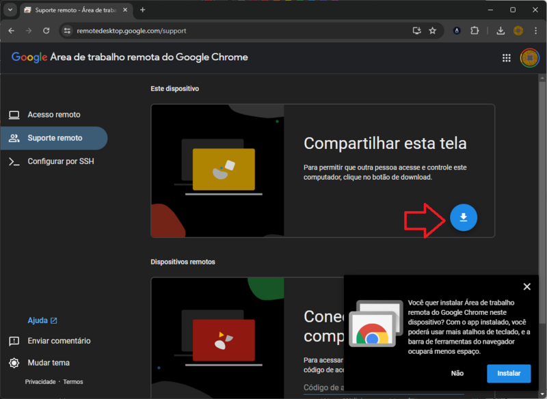Select Configurar por SSH in sidebar
This screenshot has width=547, height=399.
click(54, 161)
